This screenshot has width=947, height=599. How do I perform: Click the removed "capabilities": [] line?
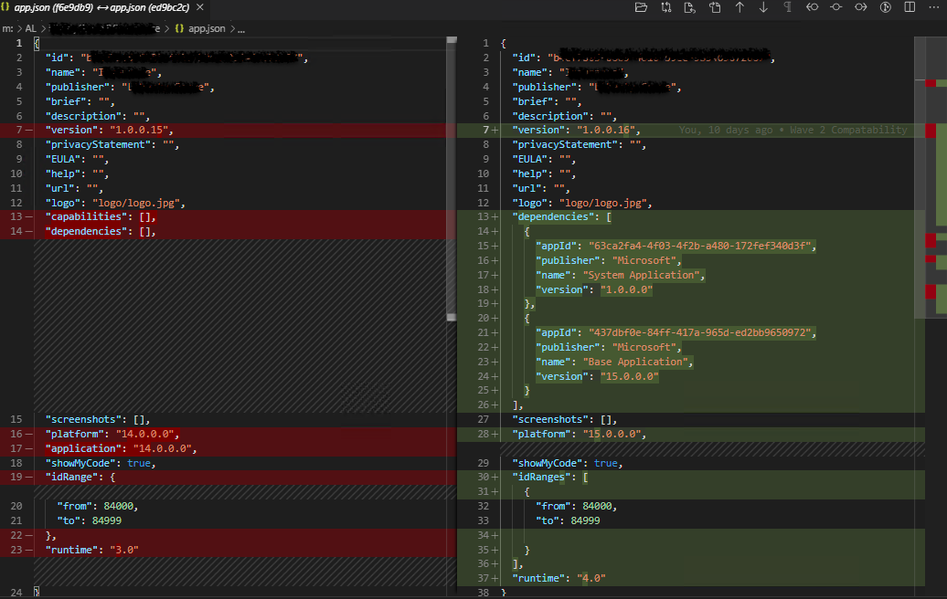101,216
